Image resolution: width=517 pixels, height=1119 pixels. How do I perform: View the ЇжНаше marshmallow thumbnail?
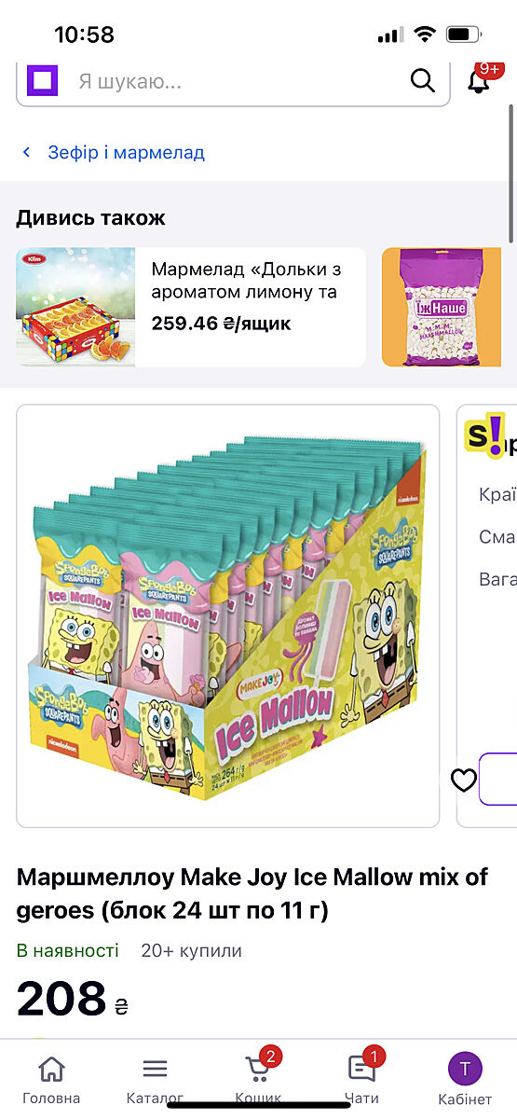(442, 307)
